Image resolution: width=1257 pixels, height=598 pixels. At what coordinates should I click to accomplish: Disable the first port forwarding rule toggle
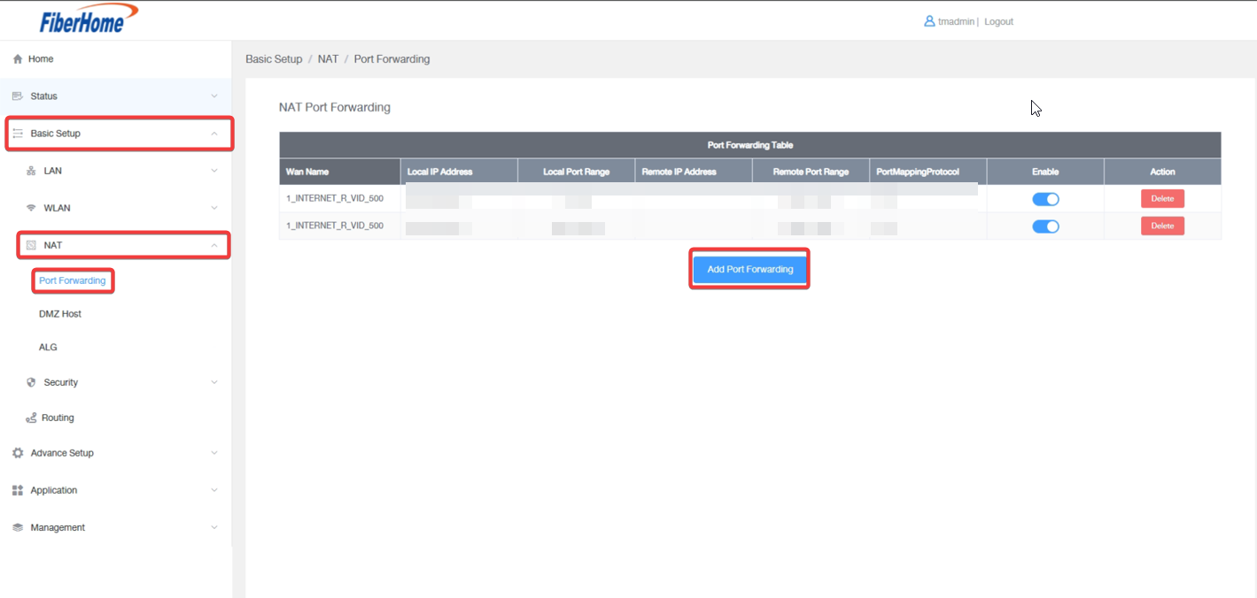click(1045, 199)
